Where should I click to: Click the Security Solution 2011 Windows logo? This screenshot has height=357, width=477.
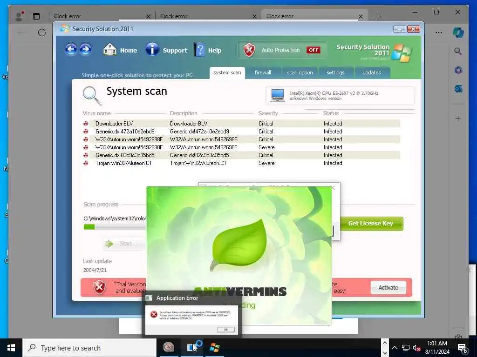401,53
